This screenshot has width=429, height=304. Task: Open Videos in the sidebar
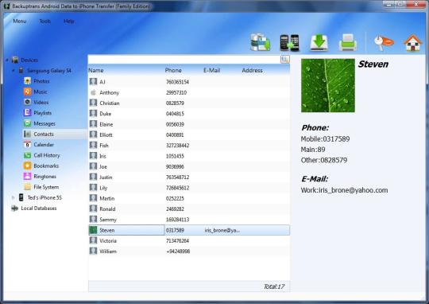tap(41, 102)
